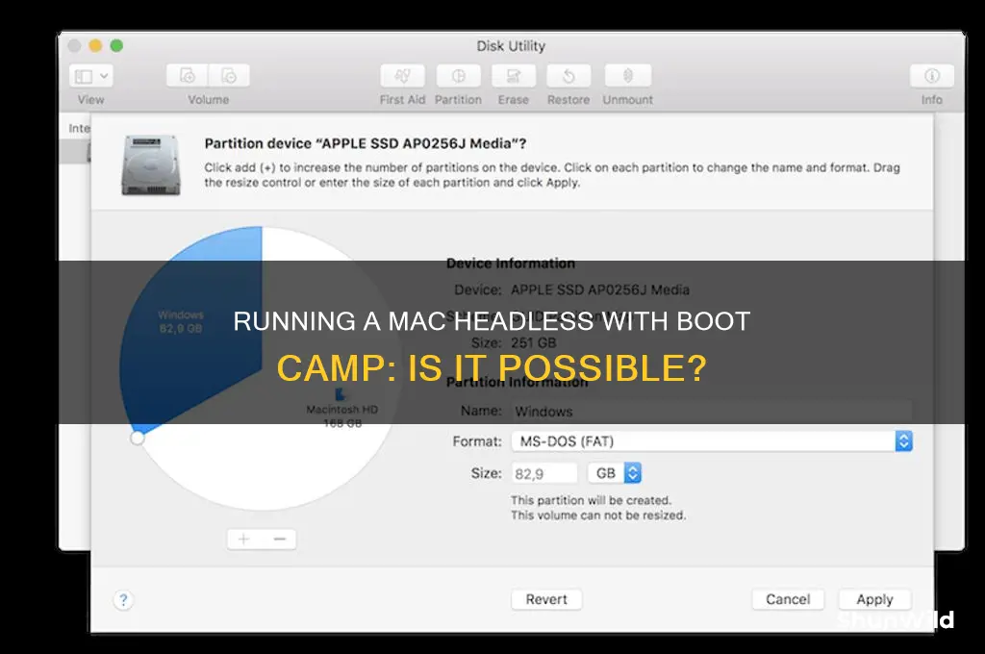This screenshot has height=654, width=985.
Task: Click the green zoom window button
Action: coord(116,46)
